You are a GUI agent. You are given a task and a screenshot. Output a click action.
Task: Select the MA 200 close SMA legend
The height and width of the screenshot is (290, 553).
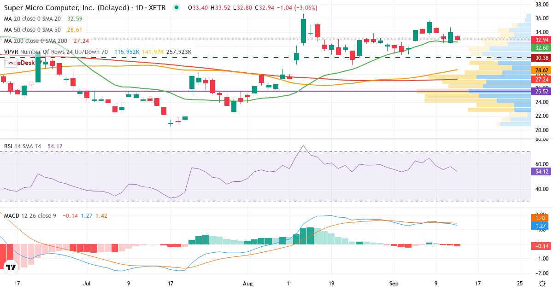(35, 41)
